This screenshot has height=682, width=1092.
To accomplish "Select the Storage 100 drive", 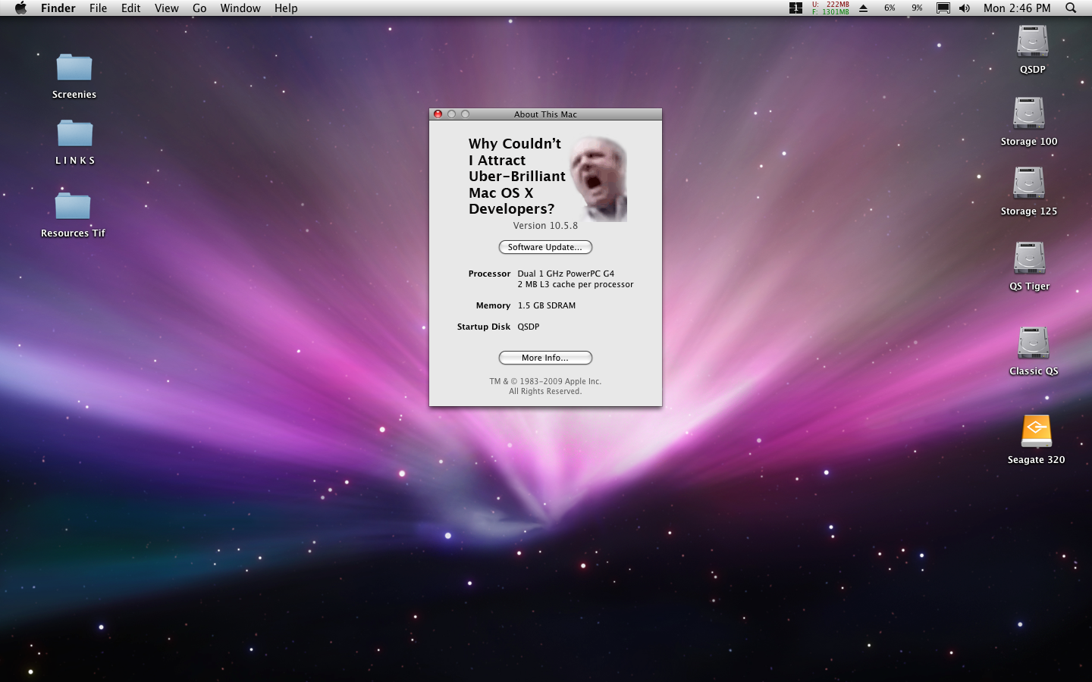I will coord(1029,114).
